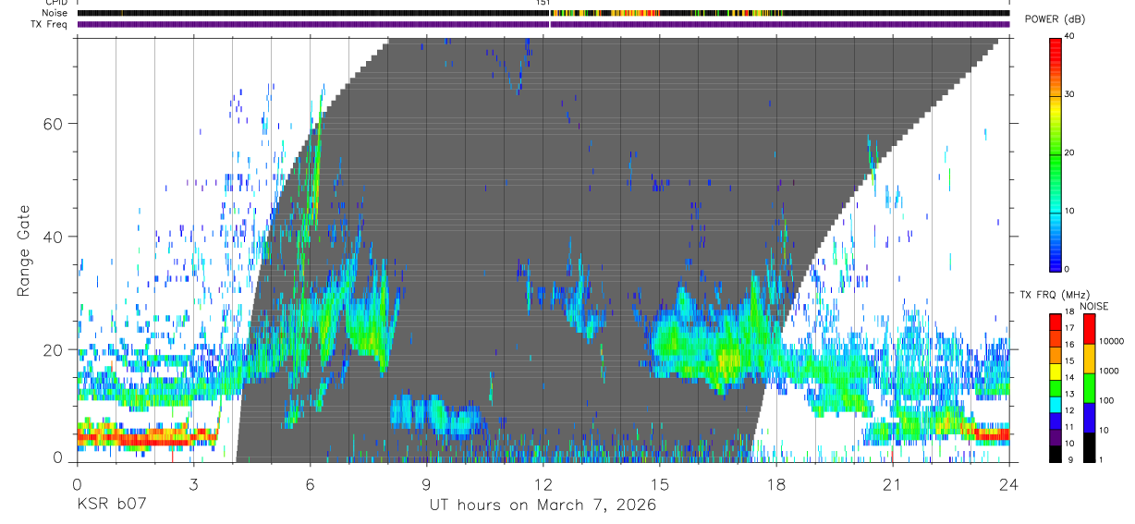Click the '12' tick on the UT hours axis
Viewport: 1135px width, 524px height.
pos(543,483)
